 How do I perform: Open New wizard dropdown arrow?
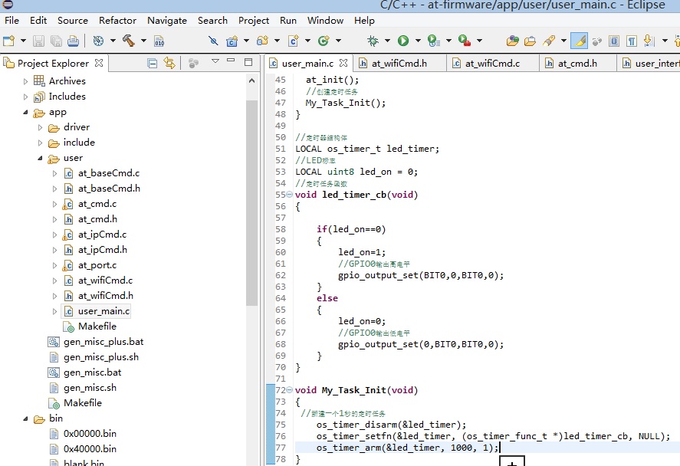pos(24,41)
